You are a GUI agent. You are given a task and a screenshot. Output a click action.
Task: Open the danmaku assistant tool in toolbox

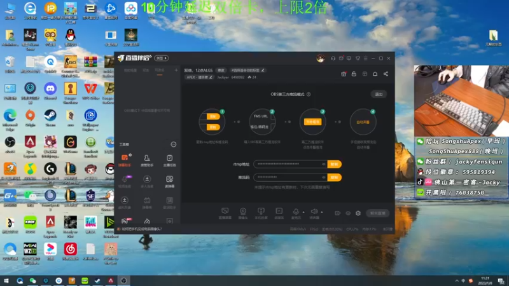tap(125, 160)
